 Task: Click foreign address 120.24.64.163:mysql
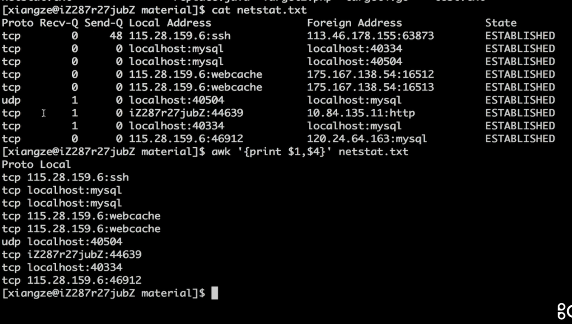(x=367, y=139)
